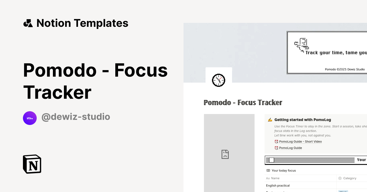367x192 pixels.
Task: Click the Notion Templates logo mark
Action: click(28, 23)
